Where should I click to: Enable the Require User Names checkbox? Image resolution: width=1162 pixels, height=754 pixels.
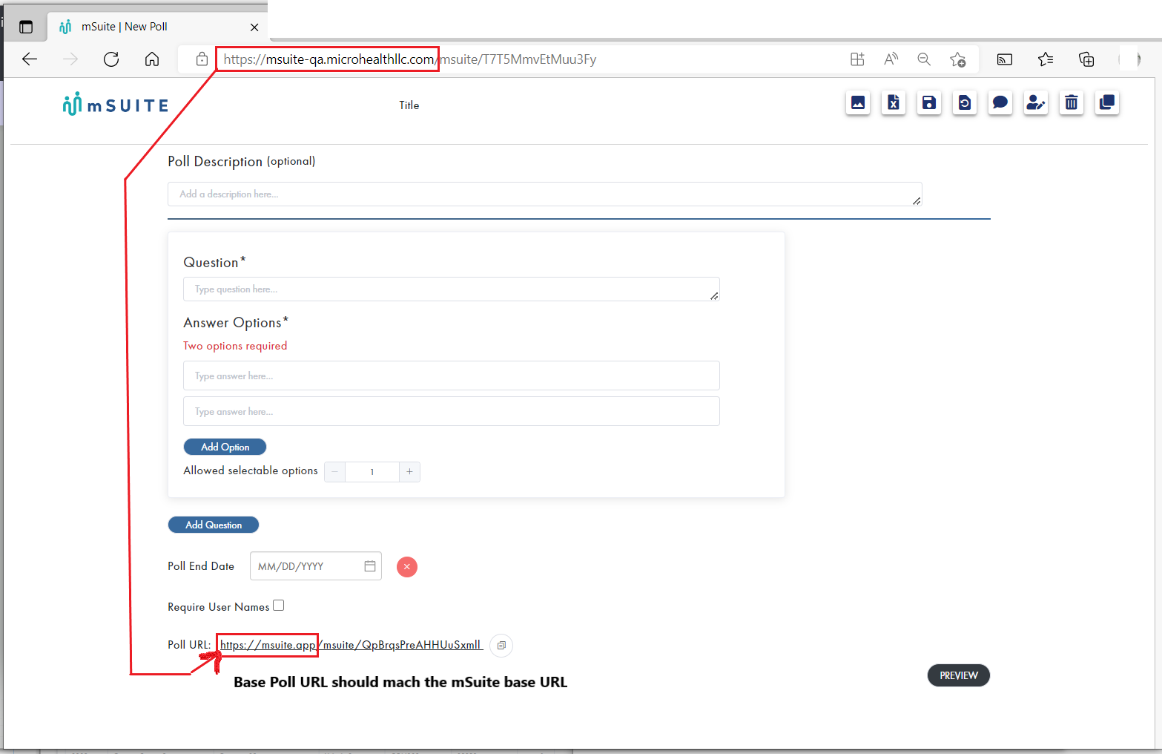pyautogui.click(x=278, y=605)
